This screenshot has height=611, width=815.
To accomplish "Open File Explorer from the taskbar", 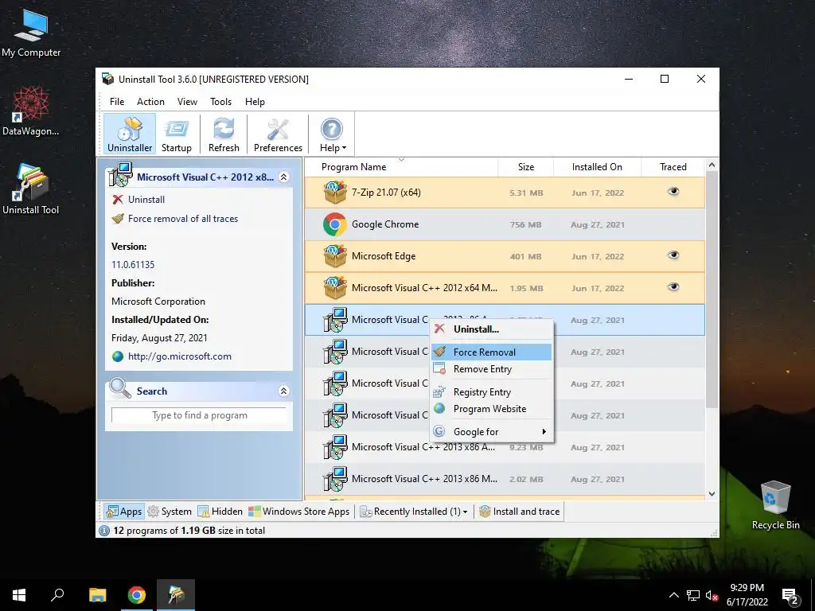I will (97, 595).
